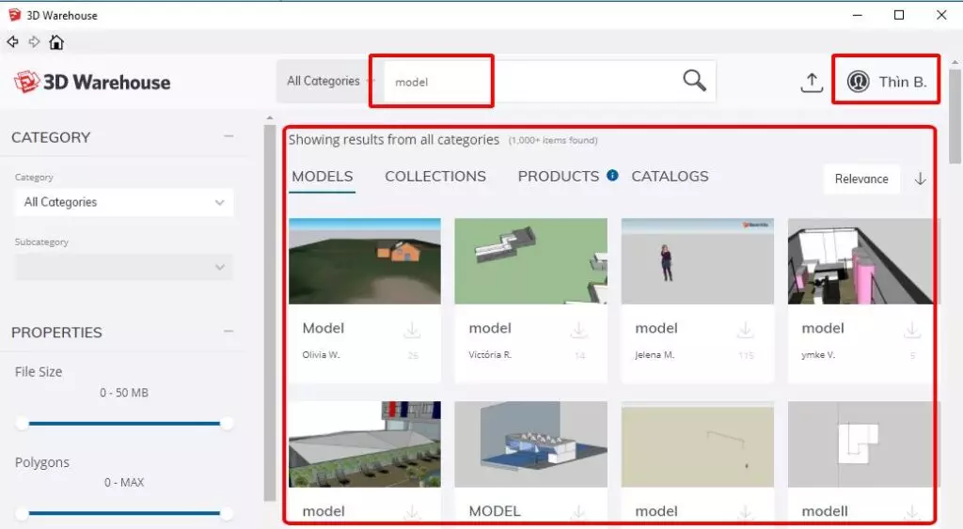Click the '0 - 50 MB' value
This screenshot has width=963, height=529.
tap(124, 392)
